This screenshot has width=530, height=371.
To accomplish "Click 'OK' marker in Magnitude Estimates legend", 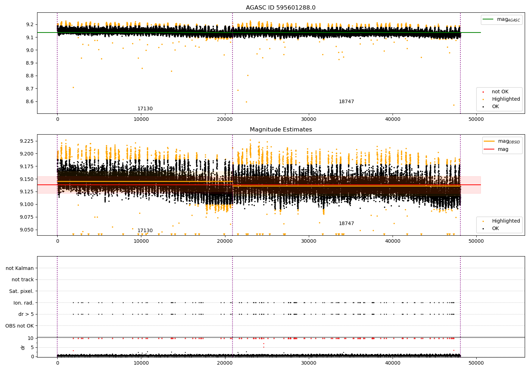I will click(x=483, y=229).
